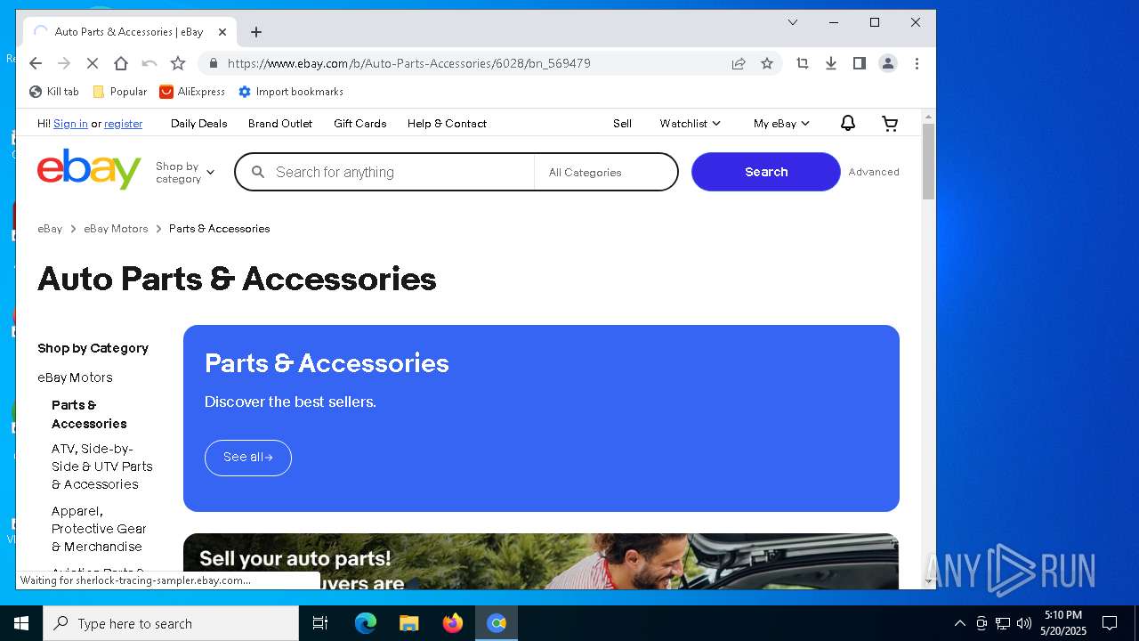Open ATV, Side-by-Side & UTV Parts category
Image resolution: width=1139 pixels, height=641 pixels.
click(x=102, y=467)
